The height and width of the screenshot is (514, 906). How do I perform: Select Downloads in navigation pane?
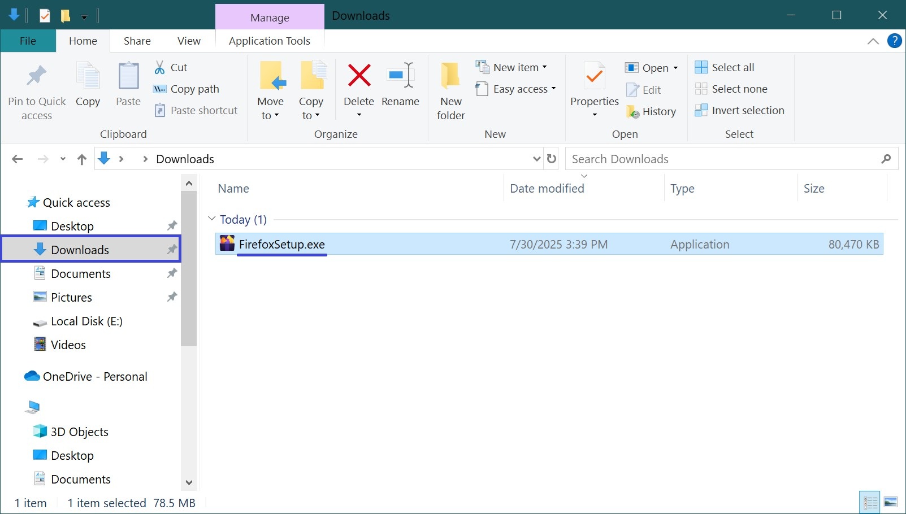tap(91, 249)
